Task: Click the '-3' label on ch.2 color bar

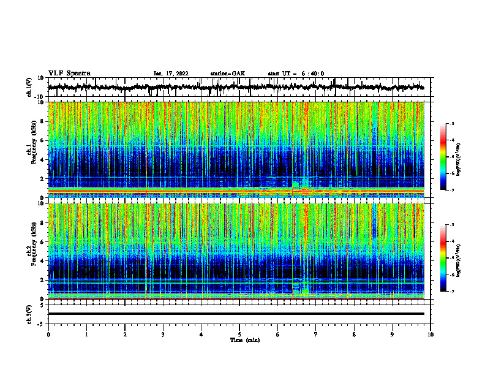Action: pos(452,225)
